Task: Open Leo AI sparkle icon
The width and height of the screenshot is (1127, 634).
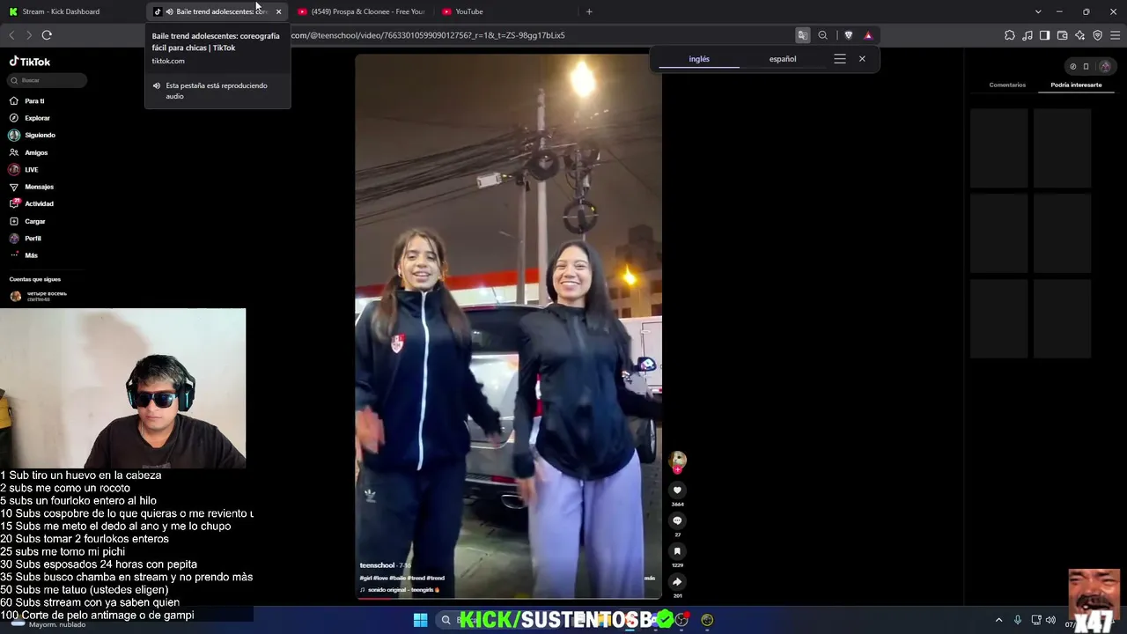Action: pyautogui.click(x=1079, y=35)
